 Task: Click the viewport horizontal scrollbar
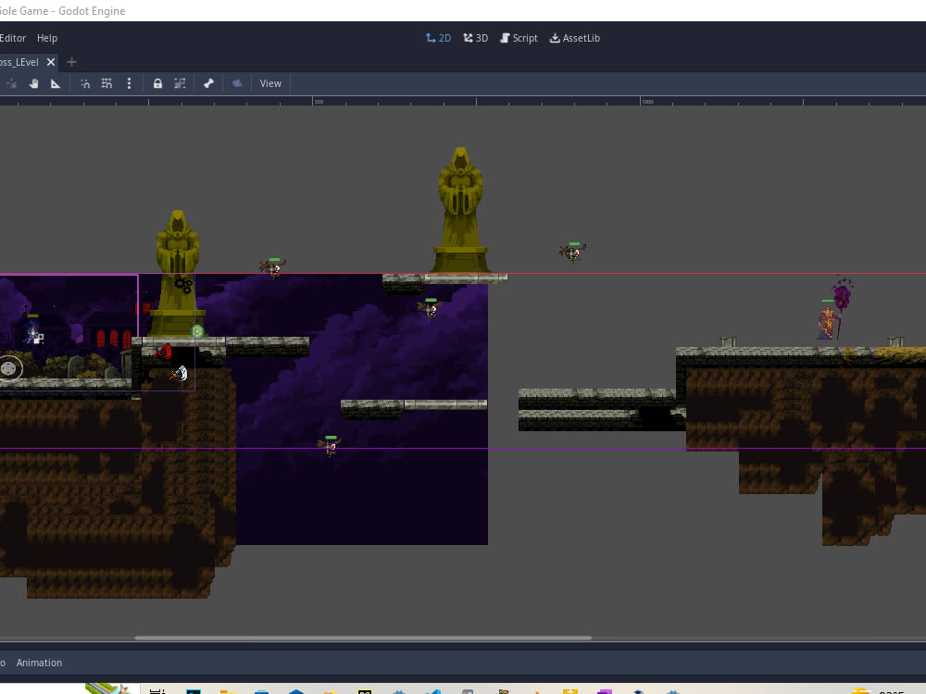[x=364, y=638]
